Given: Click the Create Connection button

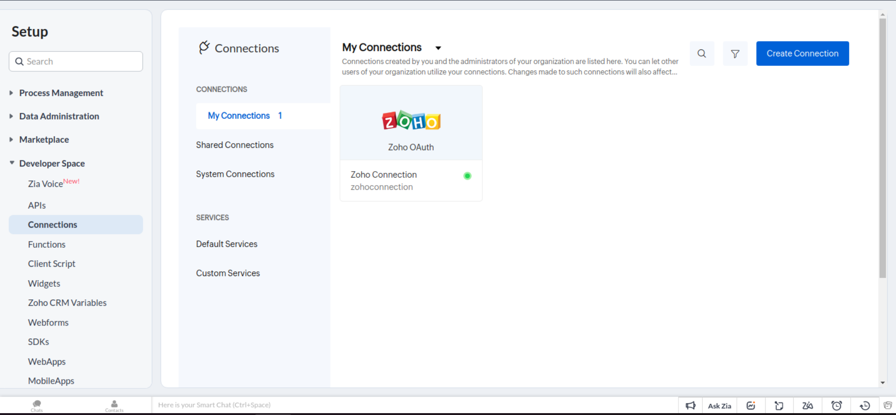Looking at the screenshot, I should click(x=803, y=54).
